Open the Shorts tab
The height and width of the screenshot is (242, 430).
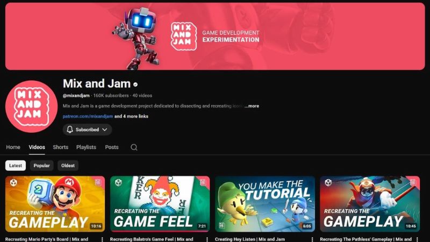(x=61, y=147)
